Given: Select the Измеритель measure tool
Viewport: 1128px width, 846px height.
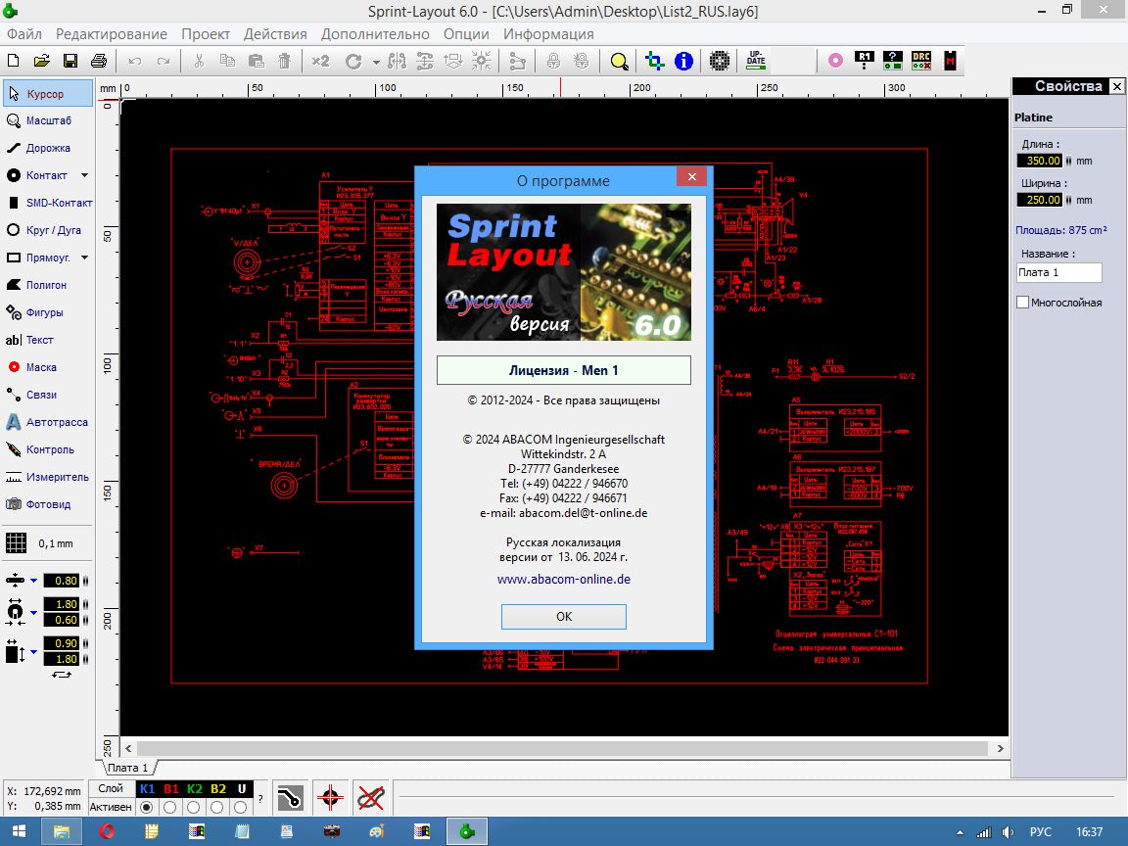Looking at the screenshot, I should 47,477.
